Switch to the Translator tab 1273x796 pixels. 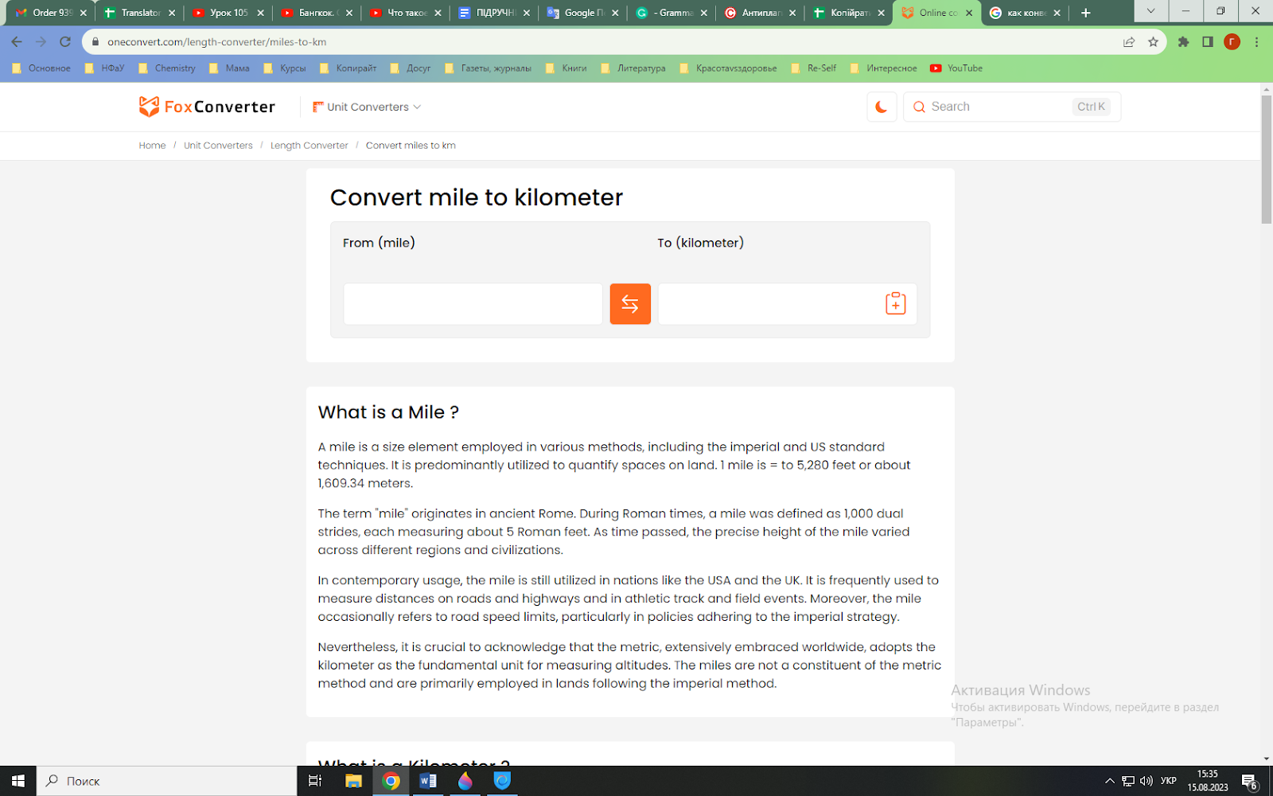[139, 13]
